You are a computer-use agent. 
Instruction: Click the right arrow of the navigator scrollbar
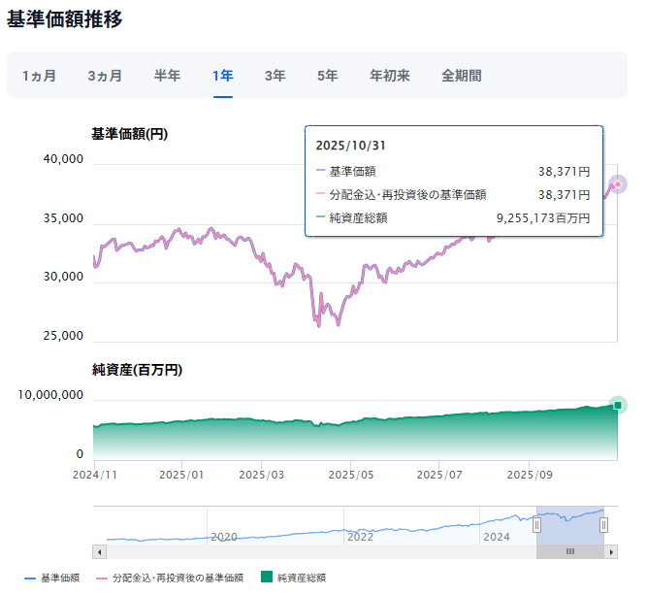(611, 552)
